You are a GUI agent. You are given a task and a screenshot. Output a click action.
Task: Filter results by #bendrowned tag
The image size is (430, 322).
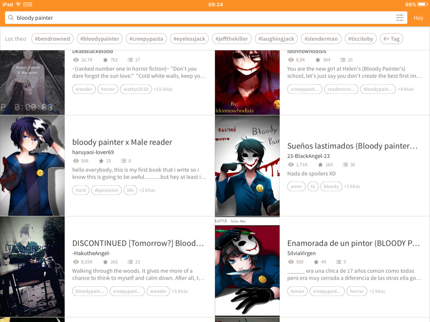coord(52,39)
